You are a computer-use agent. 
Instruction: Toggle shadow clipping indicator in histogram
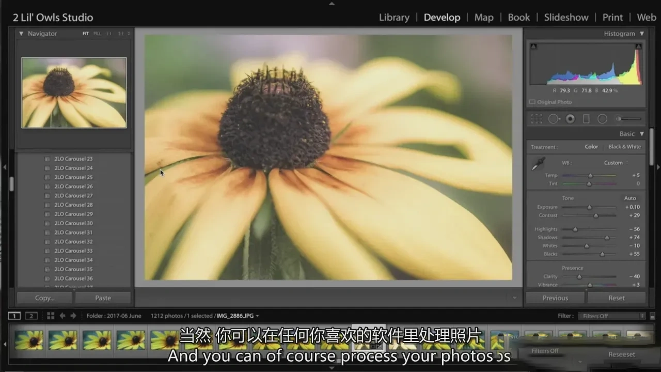pos(533,47)
